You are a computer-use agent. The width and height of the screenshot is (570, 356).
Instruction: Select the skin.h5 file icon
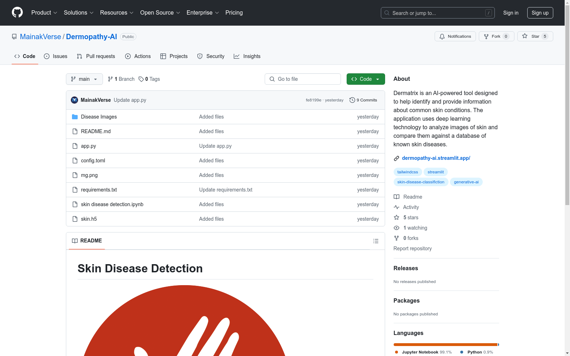tap(75, 219)
